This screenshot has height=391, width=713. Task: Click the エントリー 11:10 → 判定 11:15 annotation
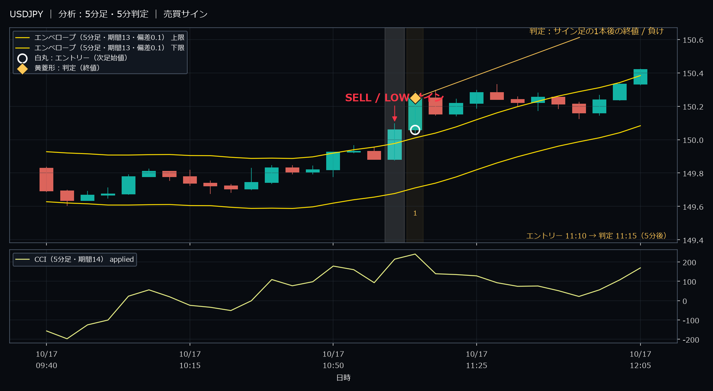(596, 235)
